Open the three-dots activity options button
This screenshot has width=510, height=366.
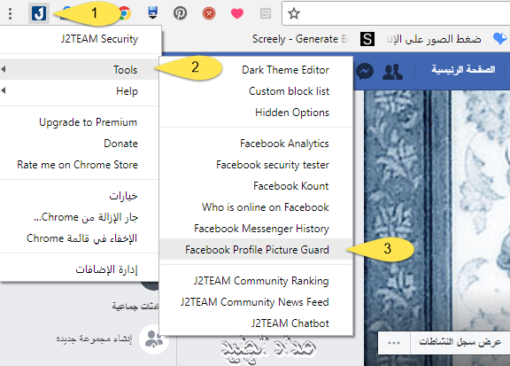(x=394, y=343)
